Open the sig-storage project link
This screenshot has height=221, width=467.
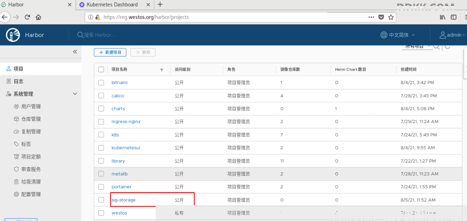[x=124, y=200]
